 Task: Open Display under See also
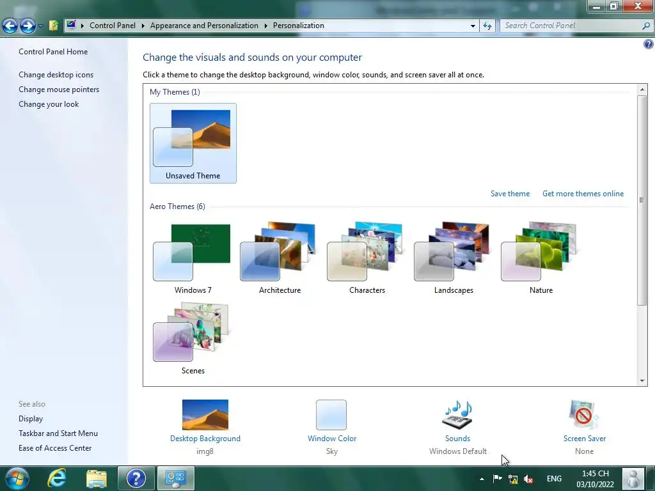point(31,419)
